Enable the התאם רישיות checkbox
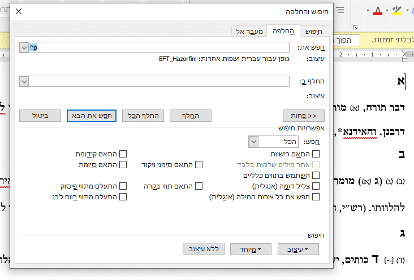The image size is (414, 280). [316, 154]
